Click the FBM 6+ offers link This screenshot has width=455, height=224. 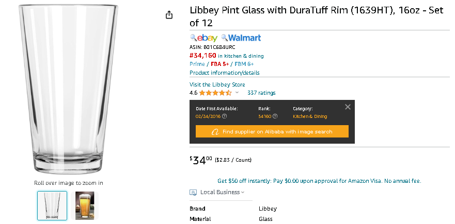point(244,64)
